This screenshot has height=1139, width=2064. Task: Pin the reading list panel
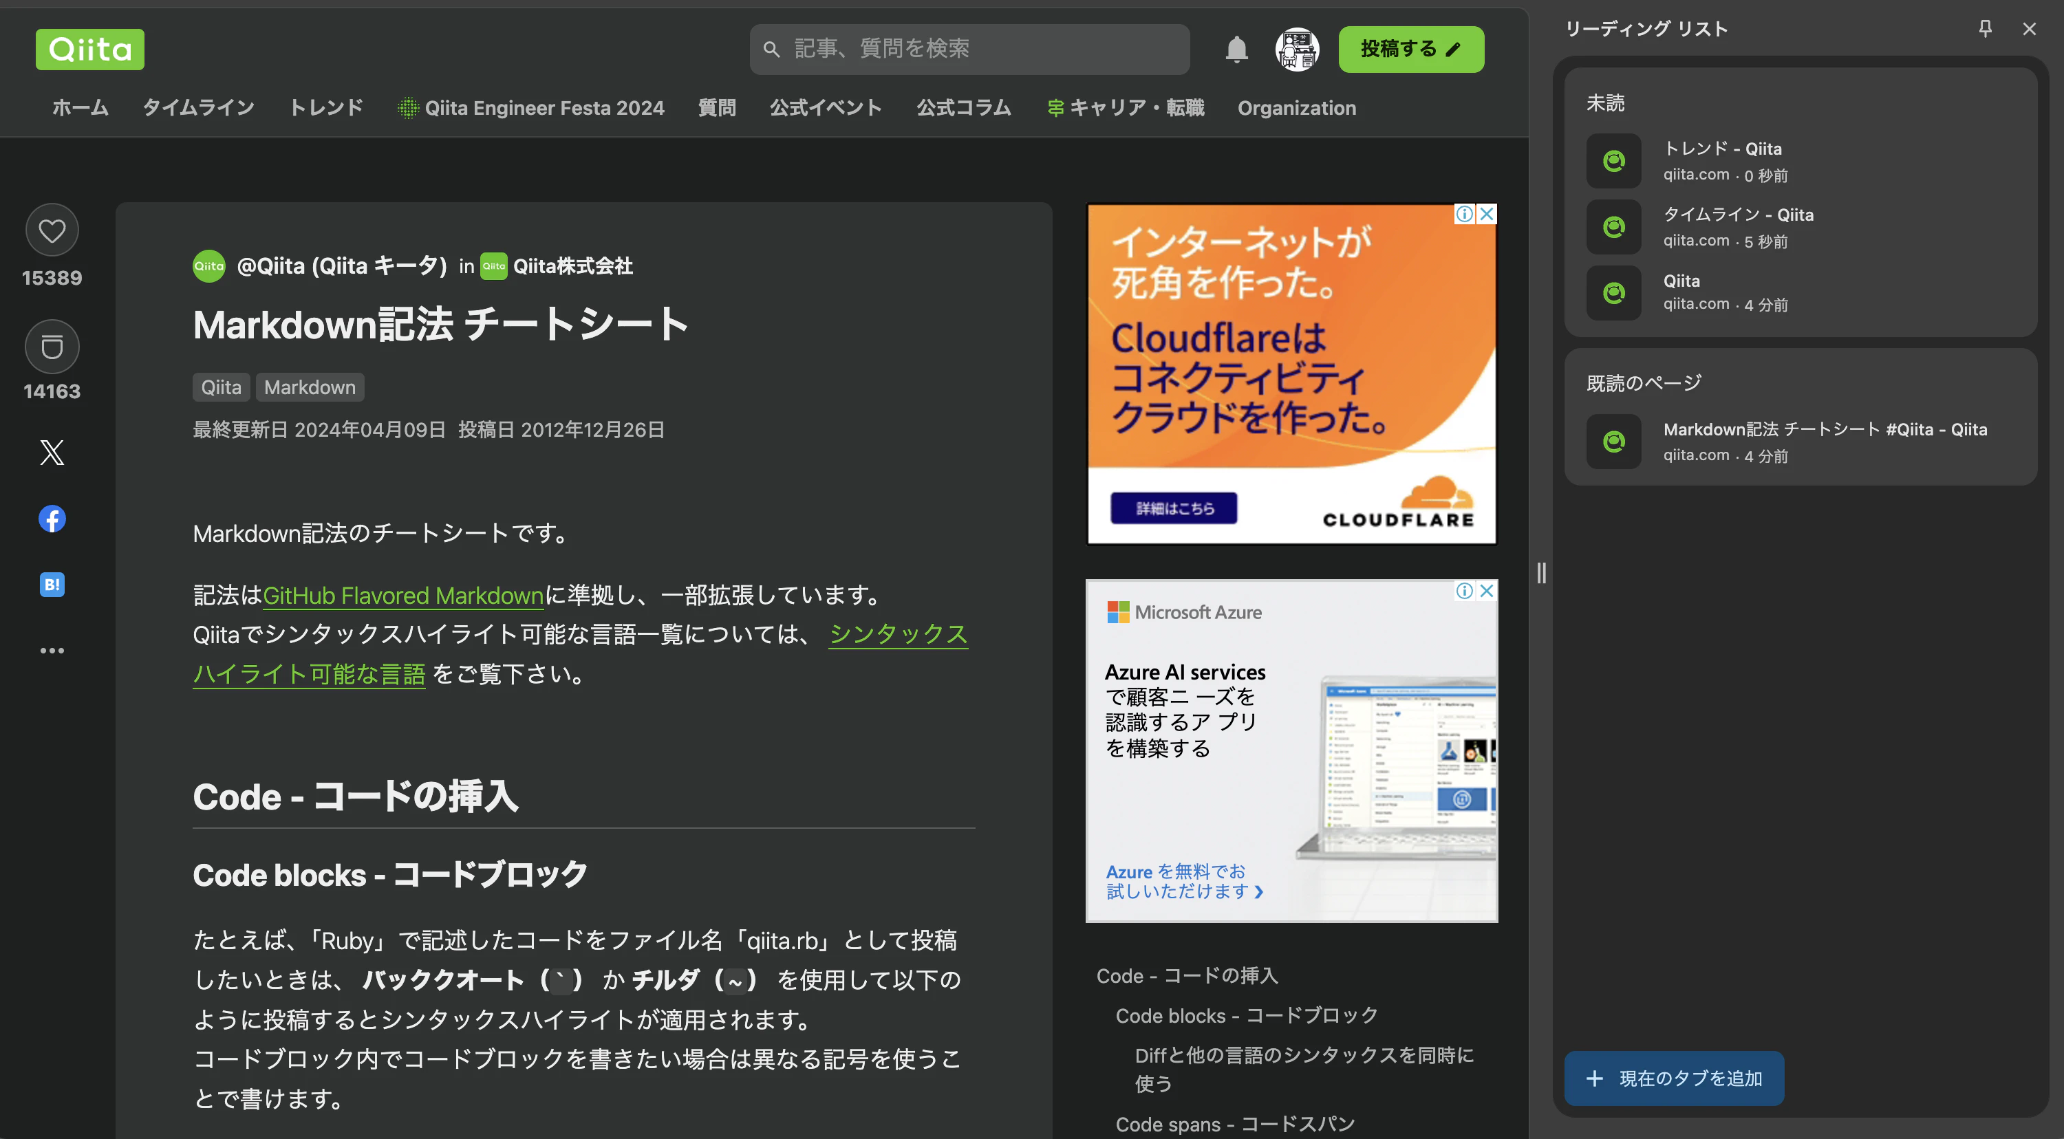click(1985, 29)
